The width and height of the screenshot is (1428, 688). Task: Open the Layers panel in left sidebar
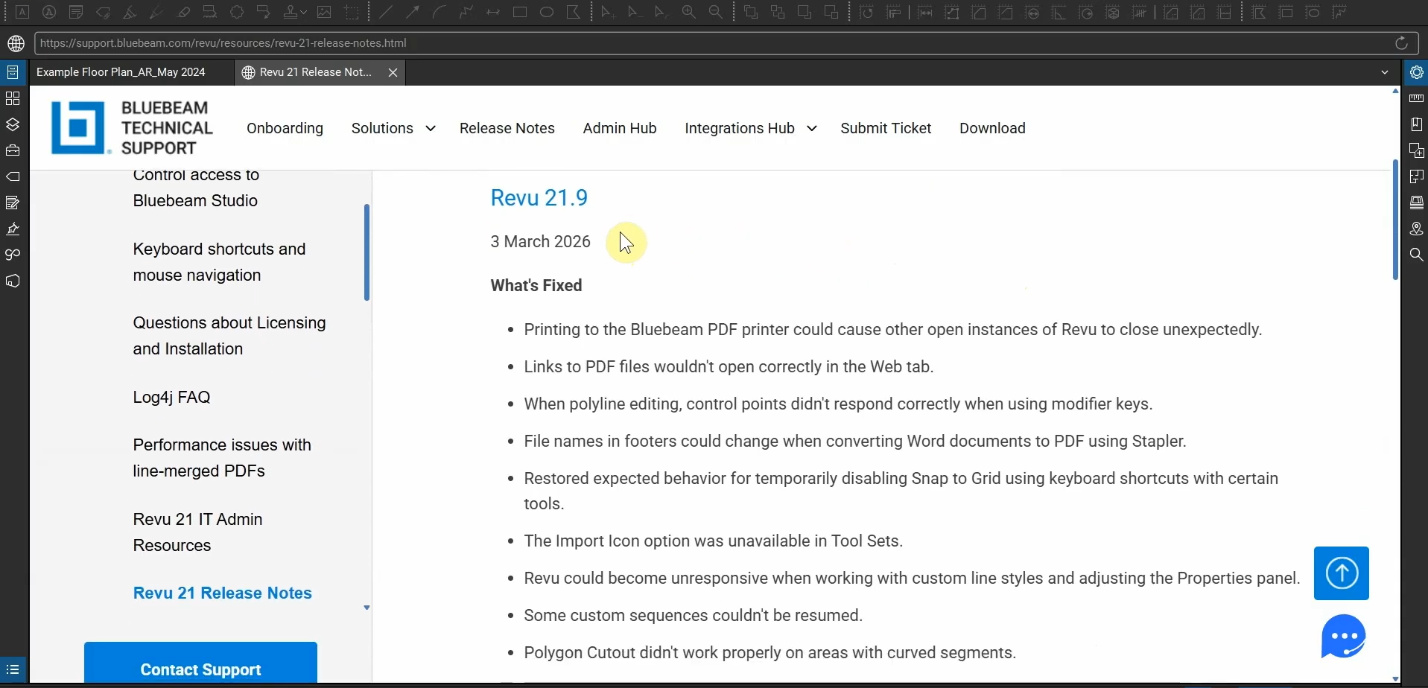(13, 124)
